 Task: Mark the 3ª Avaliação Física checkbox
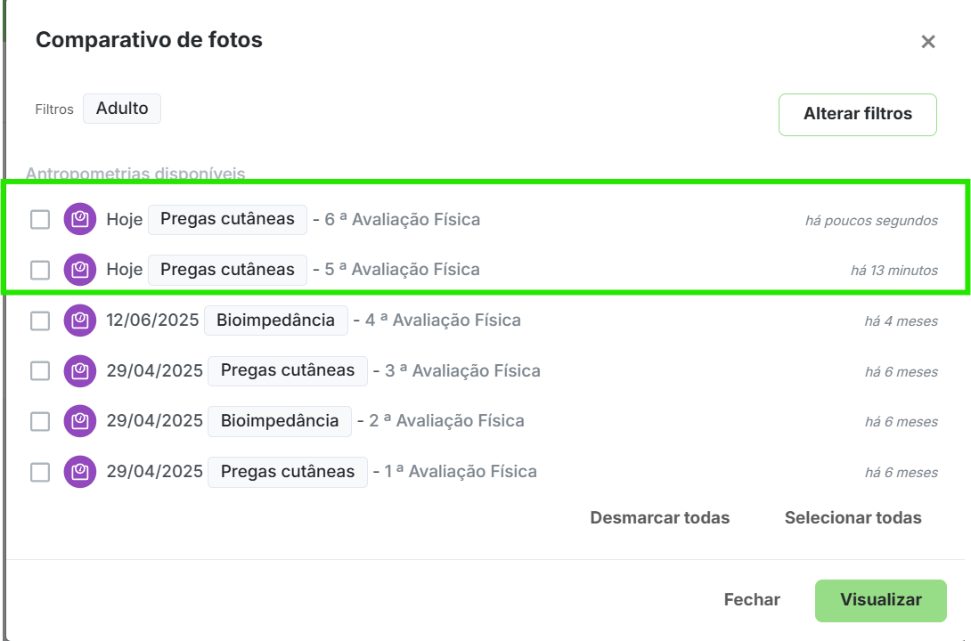click(x=40, y=370)
